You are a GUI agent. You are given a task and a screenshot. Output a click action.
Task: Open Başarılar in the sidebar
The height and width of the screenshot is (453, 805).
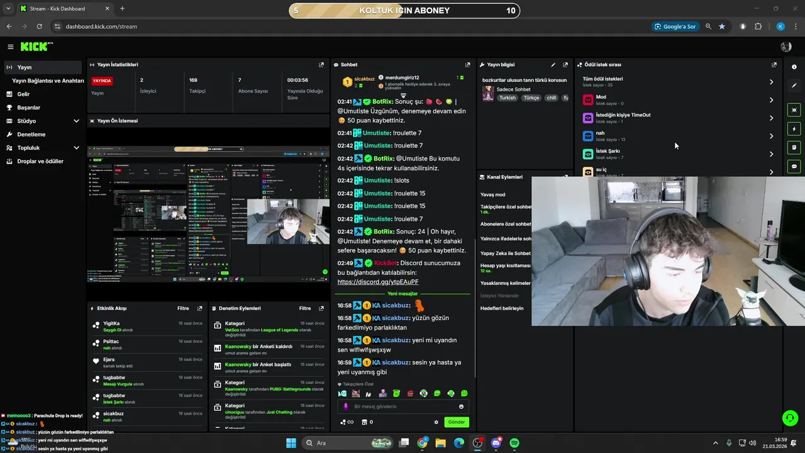click(28, 108)
